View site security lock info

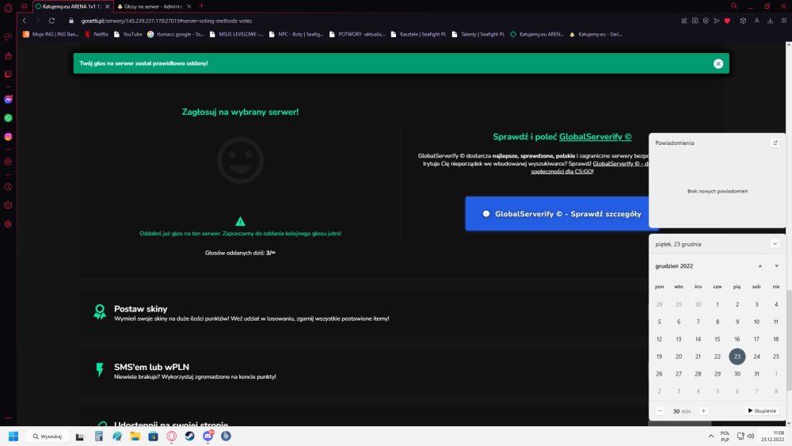(71, 21)
